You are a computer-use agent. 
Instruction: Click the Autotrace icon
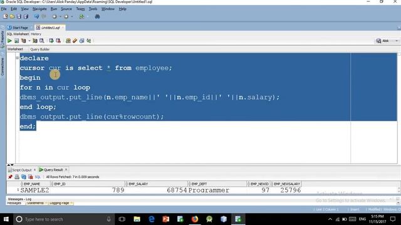[35, 41]
